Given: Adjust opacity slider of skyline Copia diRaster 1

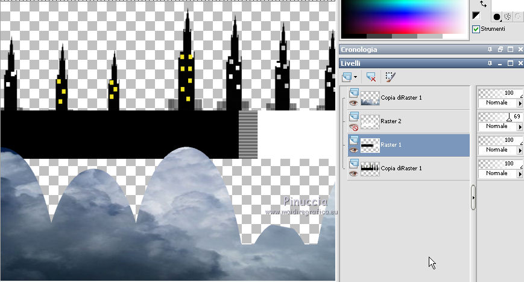Looking at the screenshot, I should coord(500,163).
